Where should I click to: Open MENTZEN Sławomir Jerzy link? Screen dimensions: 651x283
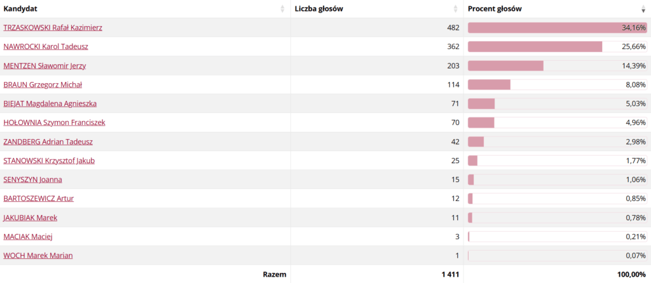tap(45, 66)
